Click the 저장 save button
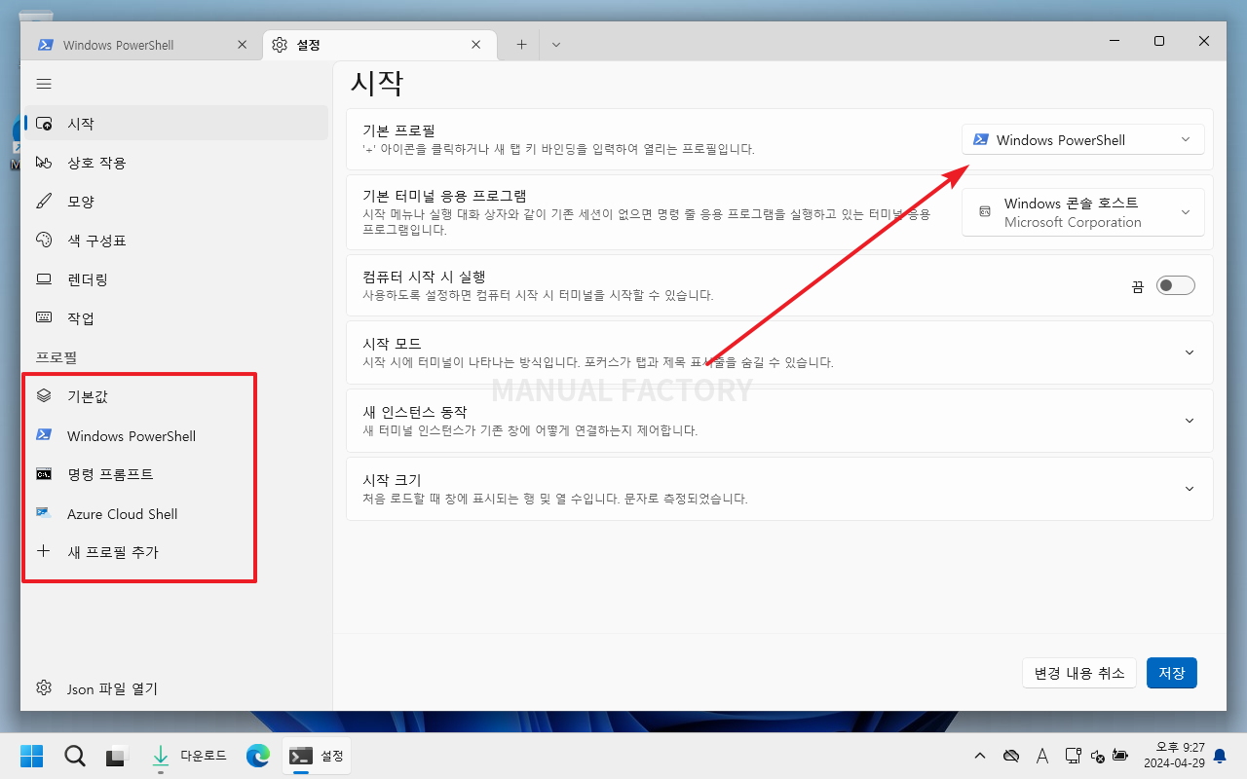Screen dimensions: 1247x779 (1171, 673)
